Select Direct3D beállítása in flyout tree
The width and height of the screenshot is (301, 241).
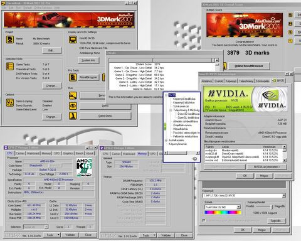(188, 114)
